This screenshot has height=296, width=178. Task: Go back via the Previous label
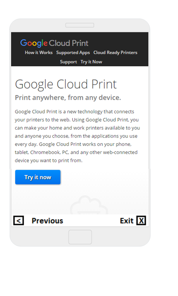tap(47, 221)
